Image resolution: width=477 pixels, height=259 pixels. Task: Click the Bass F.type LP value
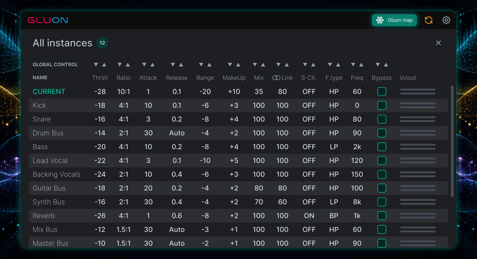pyautogui.click(x=334, y=147)
